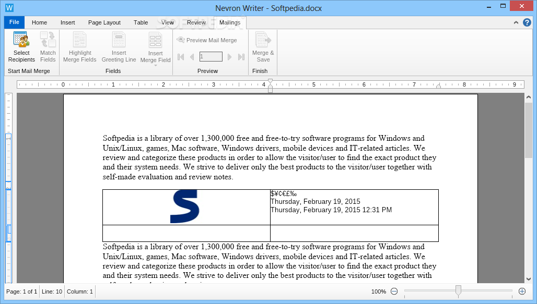This screenshot has width=537, height=304.
Task: Zoom out with the minus button
Action: (394, 291)
